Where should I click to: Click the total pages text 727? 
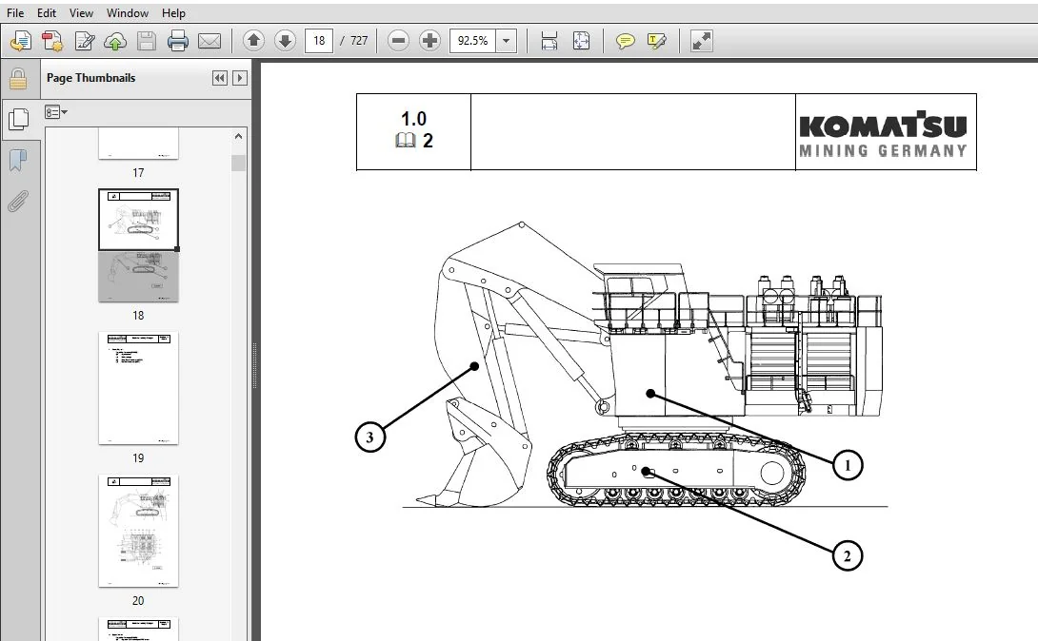pyautogui.click(x=359, y=40)
